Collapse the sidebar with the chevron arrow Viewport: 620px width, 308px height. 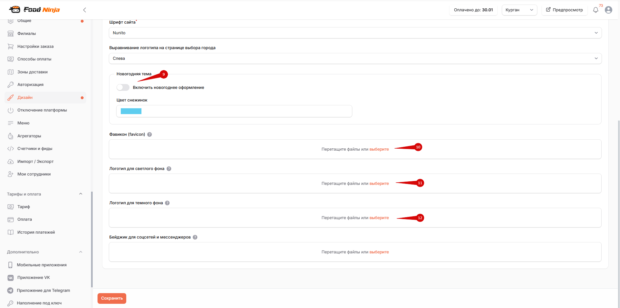(x=85, y=10)
